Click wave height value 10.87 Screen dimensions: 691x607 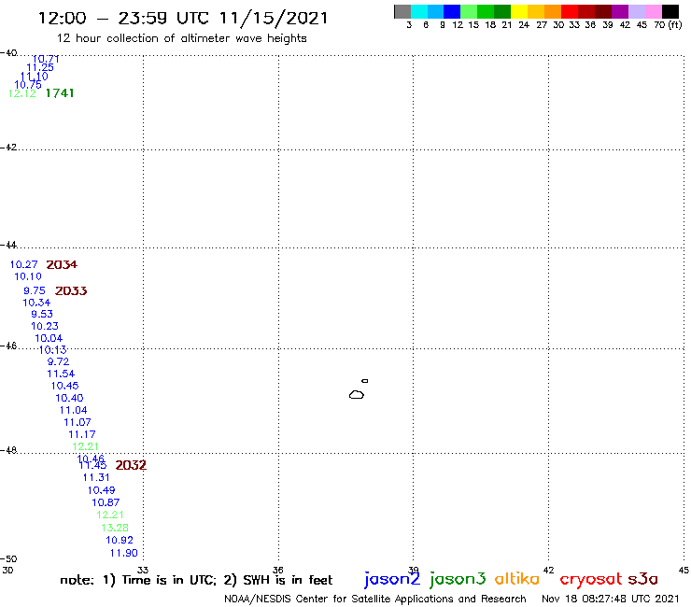[x=106, y=502]
